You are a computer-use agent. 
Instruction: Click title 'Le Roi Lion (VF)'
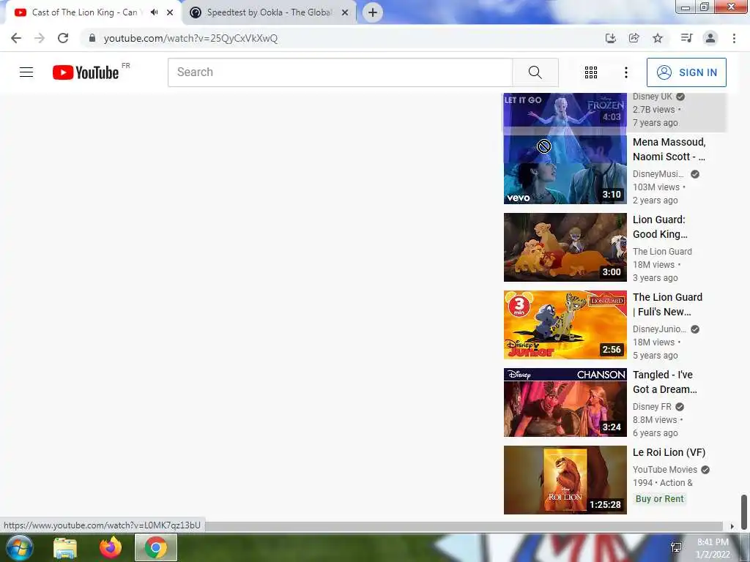(669, 452)
